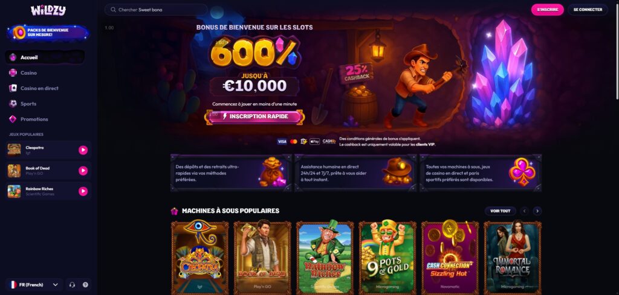The image size is (619, 295).
Task: Click the question mark help icon
Action: (x=85, y=285)
